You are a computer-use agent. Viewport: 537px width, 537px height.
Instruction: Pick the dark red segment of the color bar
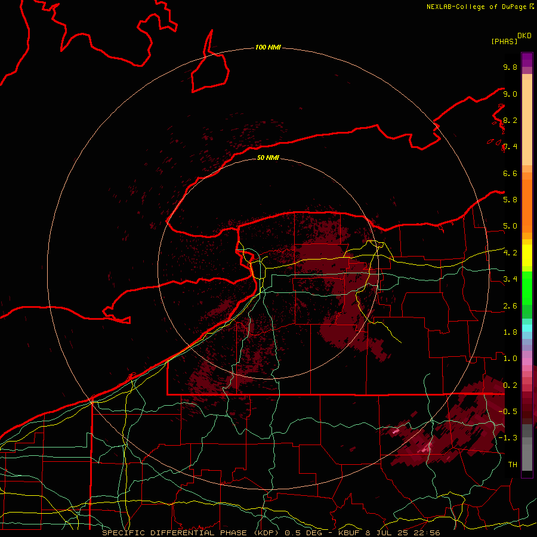(x=527, y=408)
